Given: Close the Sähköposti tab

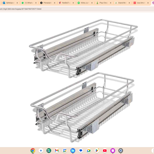Looking at the screenshot, I should click(17, 3).
